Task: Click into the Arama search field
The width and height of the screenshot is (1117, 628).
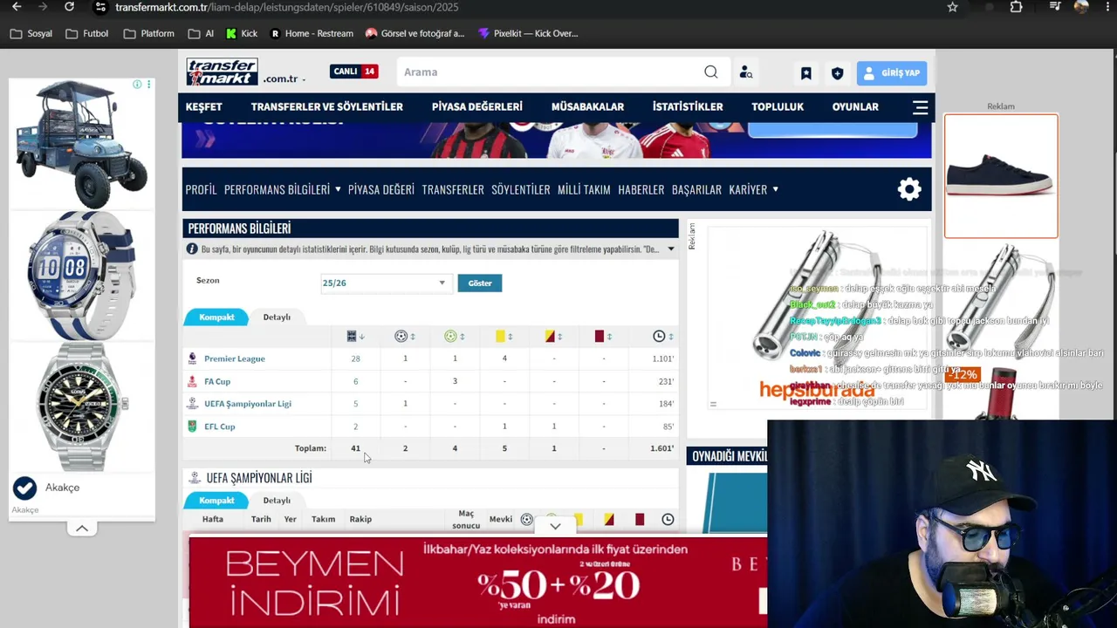Action: point(550,72)
